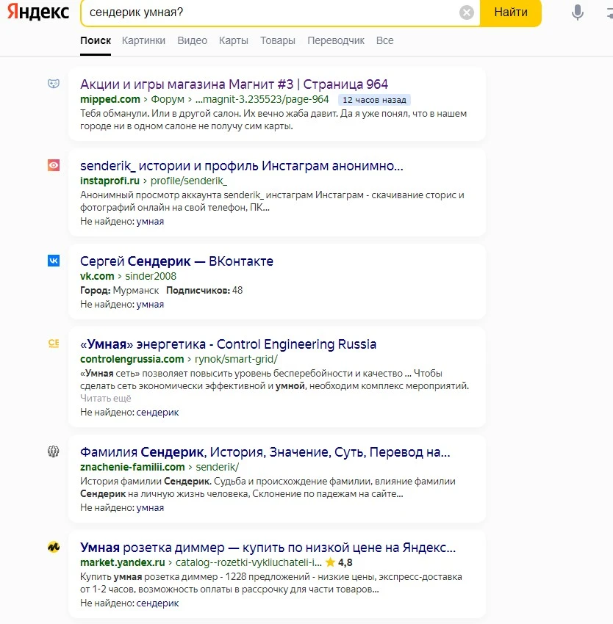
Task: Expand the Читать ещё snippet link
Action: [106, 399]
